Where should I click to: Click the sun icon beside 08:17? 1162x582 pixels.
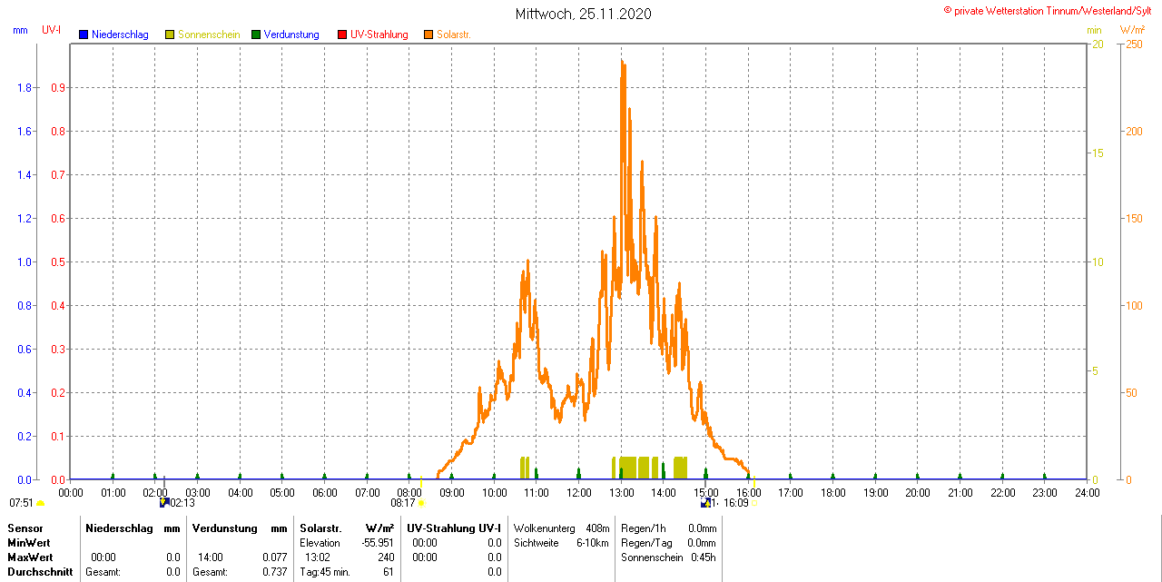coord(421,503)
